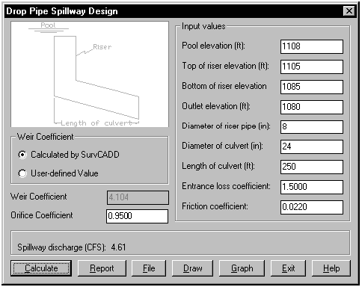Click the disabled Weir Coefficient field

pos(138,198)
